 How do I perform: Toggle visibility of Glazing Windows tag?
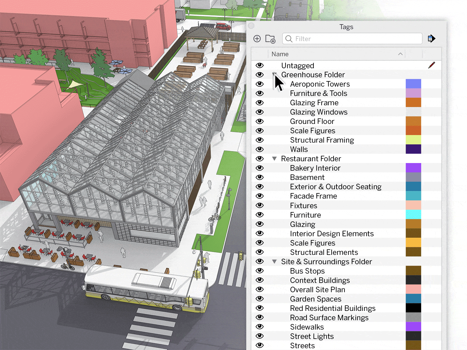[x=259, y=112]
